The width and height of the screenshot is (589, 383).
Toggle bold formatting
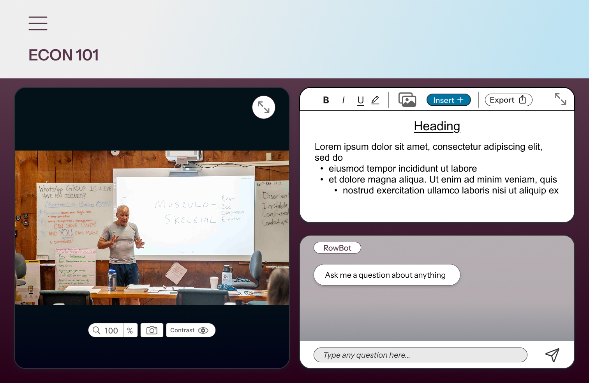326,100
